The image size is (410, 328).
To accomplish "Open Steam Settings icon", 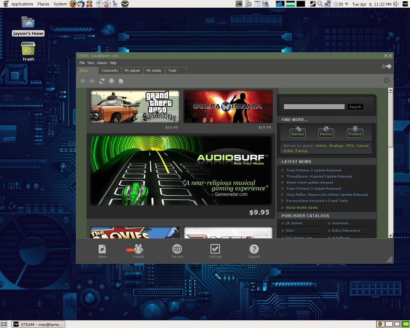I will 215,251.
